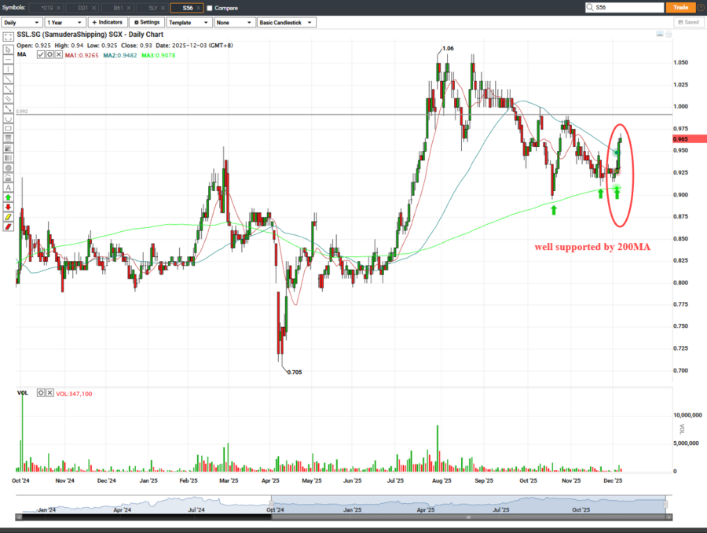The height and width of the screenshot is (533, 707).
Task: Close the VOL indicator panel
Action: tap(50, 392)
